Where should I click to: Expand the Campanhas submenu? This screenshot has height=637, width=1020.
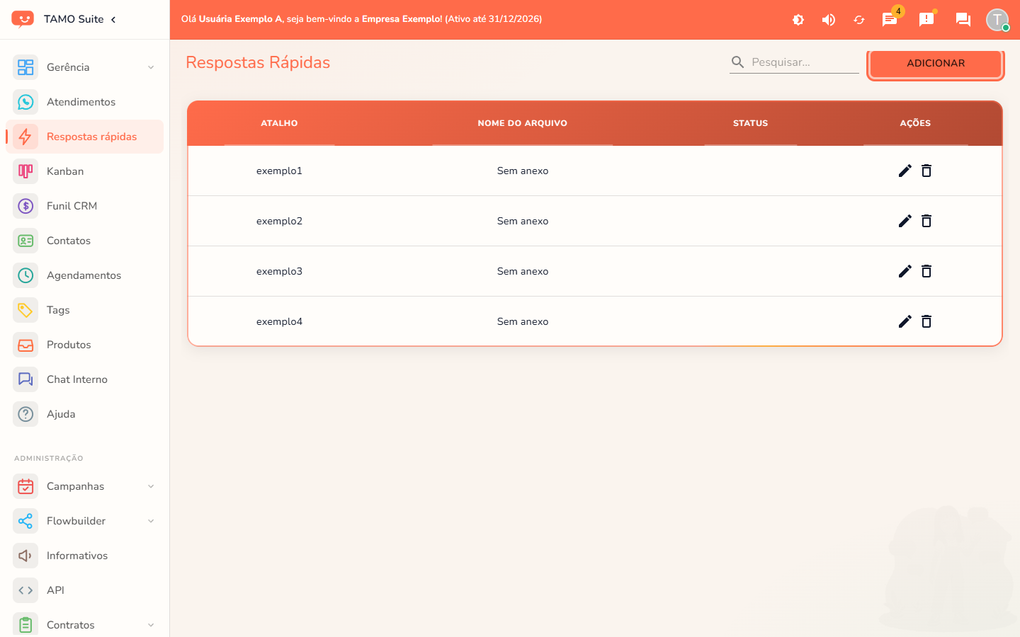pos(85,486)
